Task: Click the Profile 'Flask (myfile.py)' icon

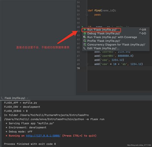Action: click(85, 41)
